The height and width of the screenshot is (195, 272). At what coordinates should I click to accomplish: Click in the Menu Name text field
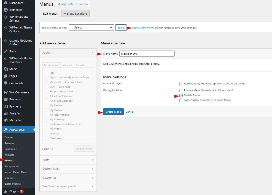pos(147,54)
